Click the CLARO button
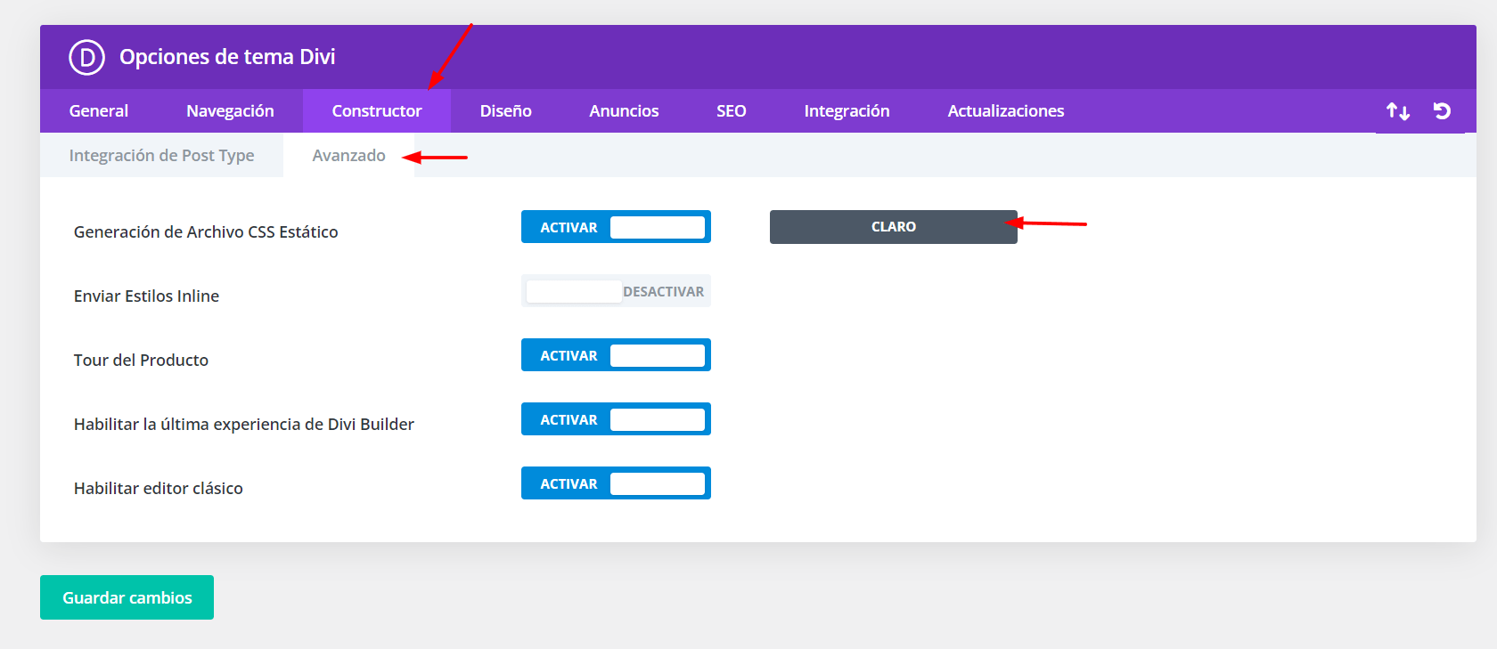The height and width of the screenshot is (649, 1497). point(894,227)
